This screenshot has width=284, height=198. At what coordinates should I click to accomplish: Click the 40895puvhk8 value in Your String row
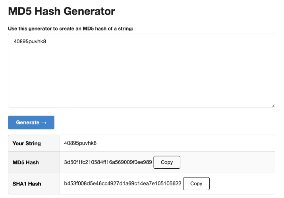tap(80, 143)
